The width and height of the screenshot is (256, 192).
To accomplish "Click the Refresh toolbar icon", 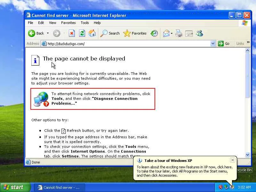I will click(82, 33).
